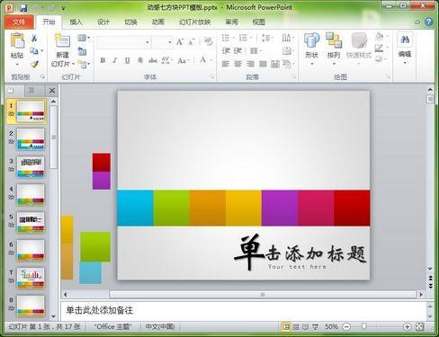This screenshot has height=337, width=439.
Task: Open the font name combo box
Action: tap(123, 42)
